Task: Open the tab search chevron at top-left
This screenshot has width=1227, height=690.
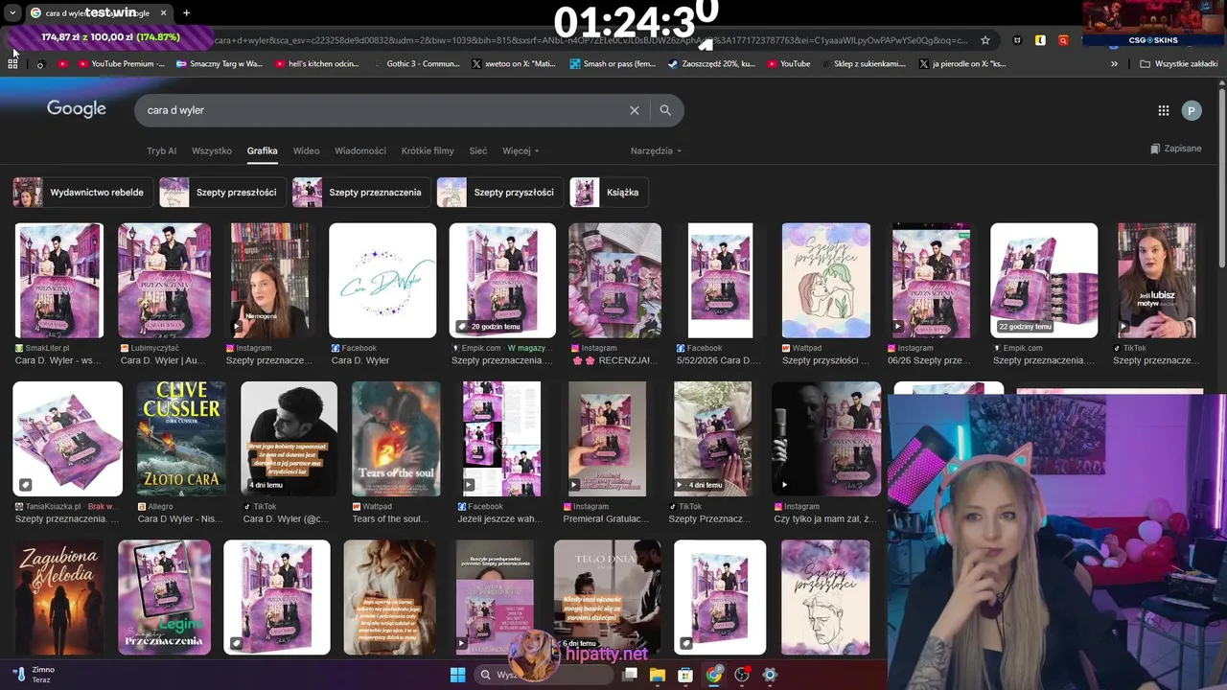Action: pyautogui.click(x=12, y=13)
